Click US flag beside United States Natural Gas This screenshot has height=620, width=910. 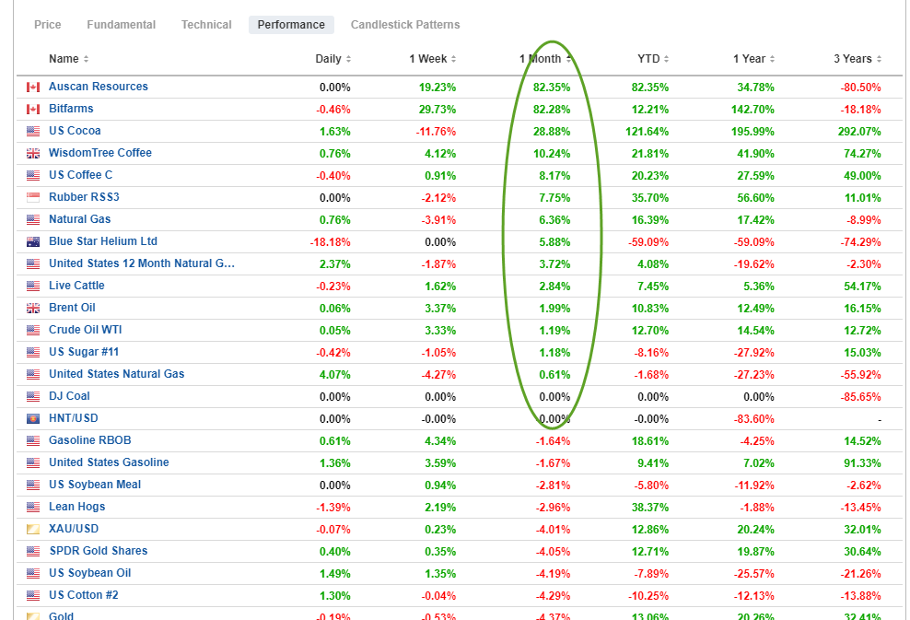(x=33, y=374)
